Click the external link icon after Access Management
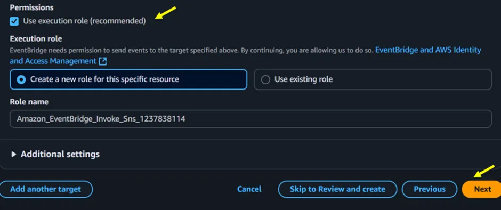501x210 pixels. pos(103,61)
